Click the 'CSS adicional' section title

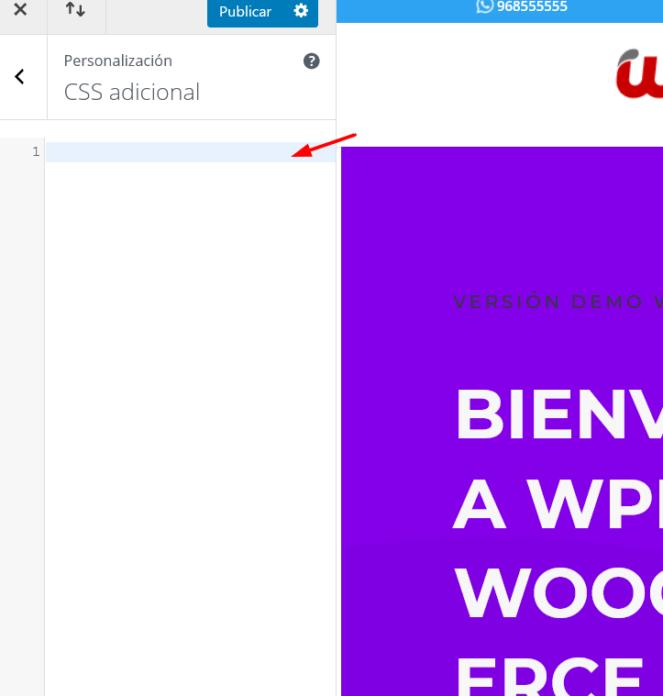[x=132, y=93]
